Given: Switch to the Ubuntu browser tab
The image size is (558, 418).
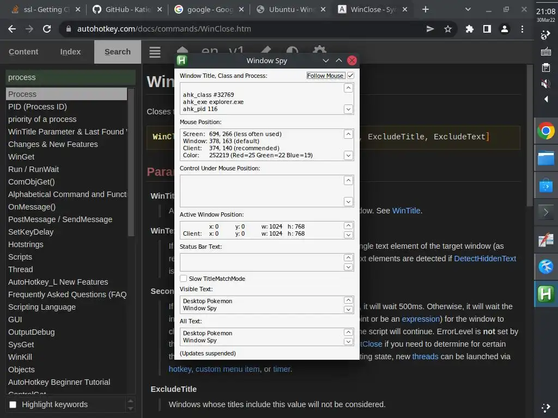Looking at the screenshot, I should pos(290,10).
